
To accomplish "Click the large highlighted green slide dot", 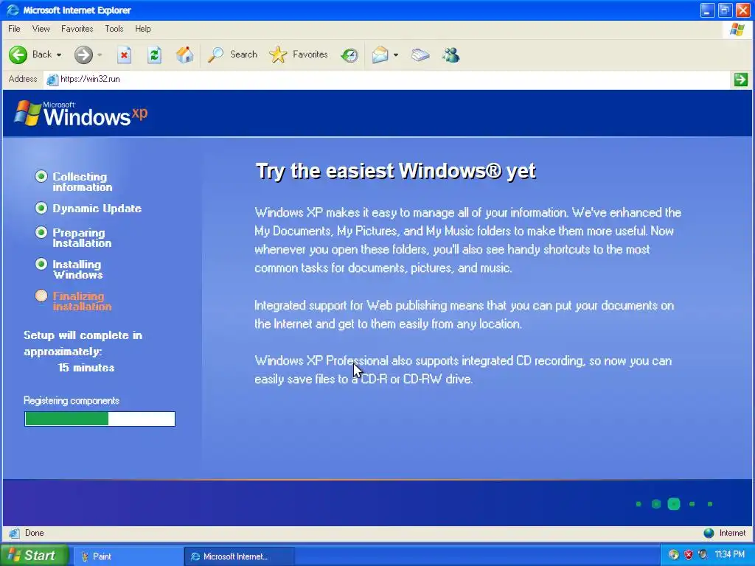I will point(674,504).
